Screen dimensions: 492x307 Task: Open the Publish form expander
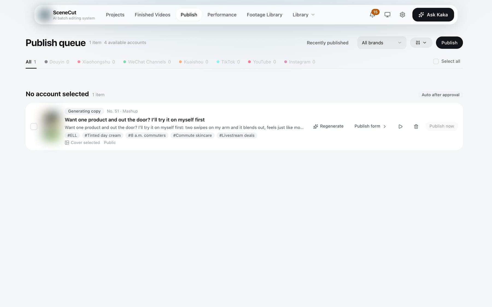[x=370, y=126]
